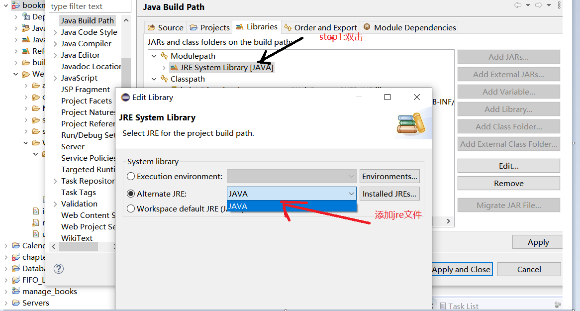The width and height of the screenshot is (580, 311).
Task: Click the Cancel button in Properties
Action: click(x=529, y=270)
